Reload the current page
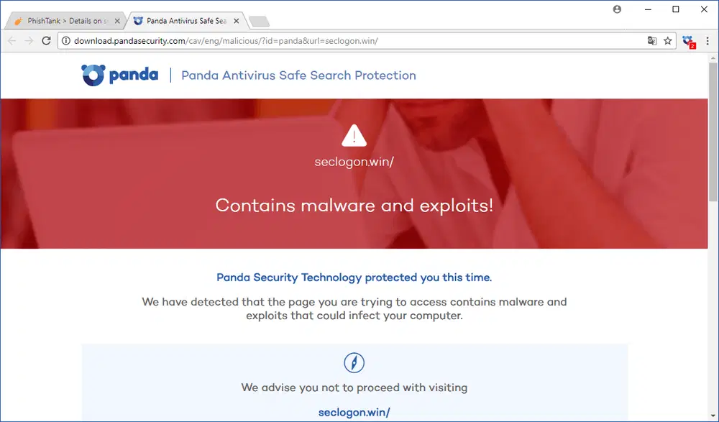719x422 pixels. (47, 41)
